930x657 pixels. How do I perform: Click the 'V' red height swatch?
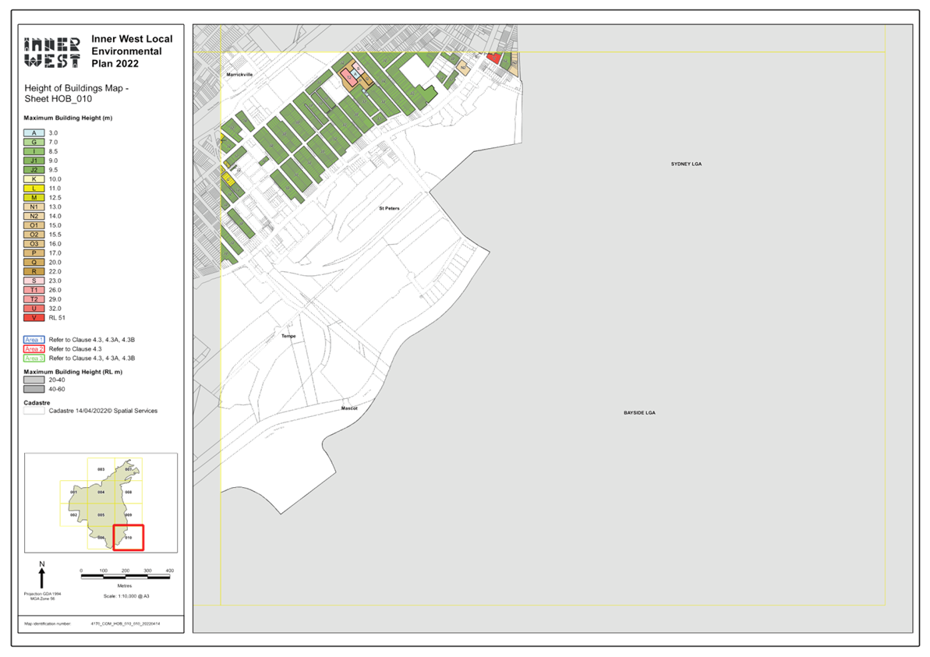click(x=34, y=318)
